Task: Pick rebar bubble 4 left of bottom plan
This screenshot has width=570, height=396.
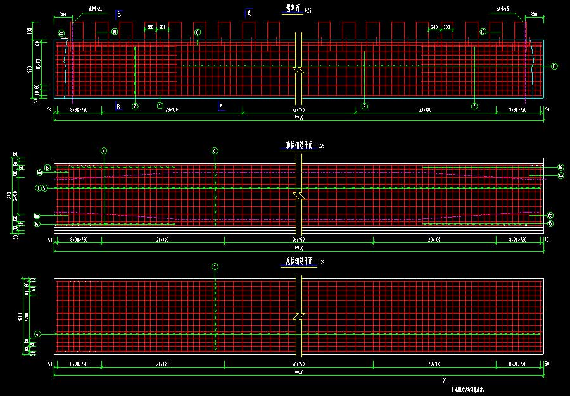Action: [x=37, y=333]
